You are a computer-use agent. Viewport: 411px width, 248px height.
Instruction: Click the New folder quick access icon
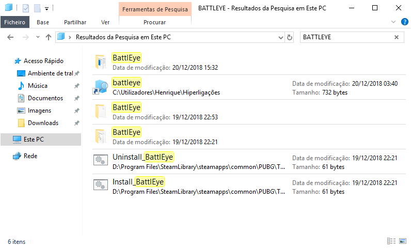(37, 8)
